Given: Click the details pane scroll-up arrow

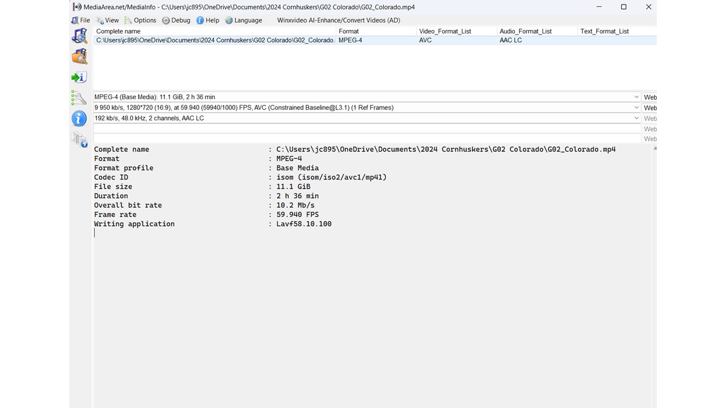Looking at the screenshot, I should [655, 148].
